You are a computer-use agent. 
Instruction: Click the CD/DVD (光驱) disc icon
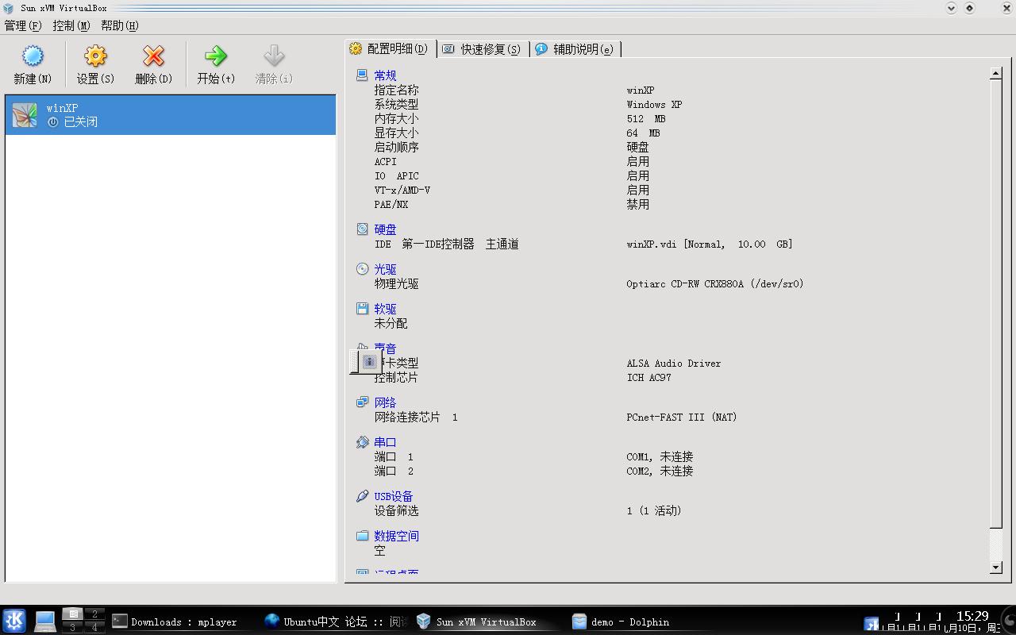[362, 268]
